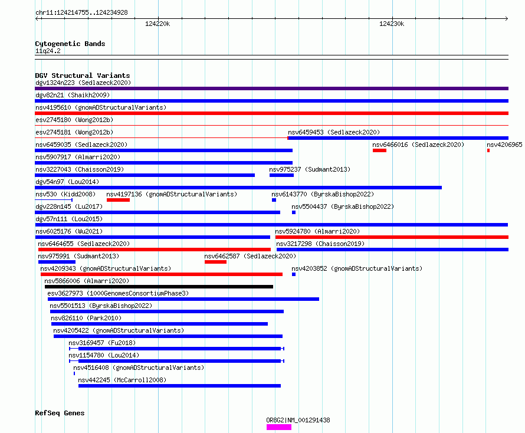Image resolution: width=525 pixels, height=433 pixels.
Task: Click nsv442245 (McCarroll2008) label
Action: (x=122, y=380)
